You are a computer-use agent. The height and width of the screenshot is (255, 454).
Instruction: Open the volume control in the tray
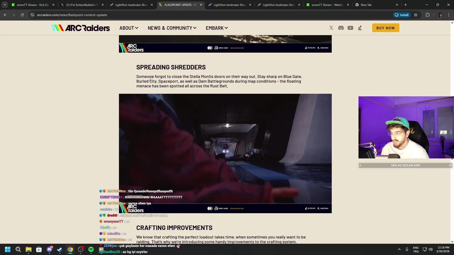(431, 249)
